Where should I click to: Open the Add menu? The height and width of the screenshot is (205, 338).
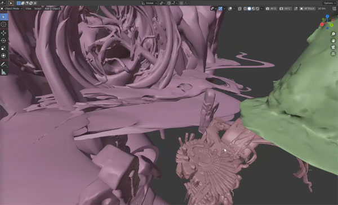click(x=47, y=8)
